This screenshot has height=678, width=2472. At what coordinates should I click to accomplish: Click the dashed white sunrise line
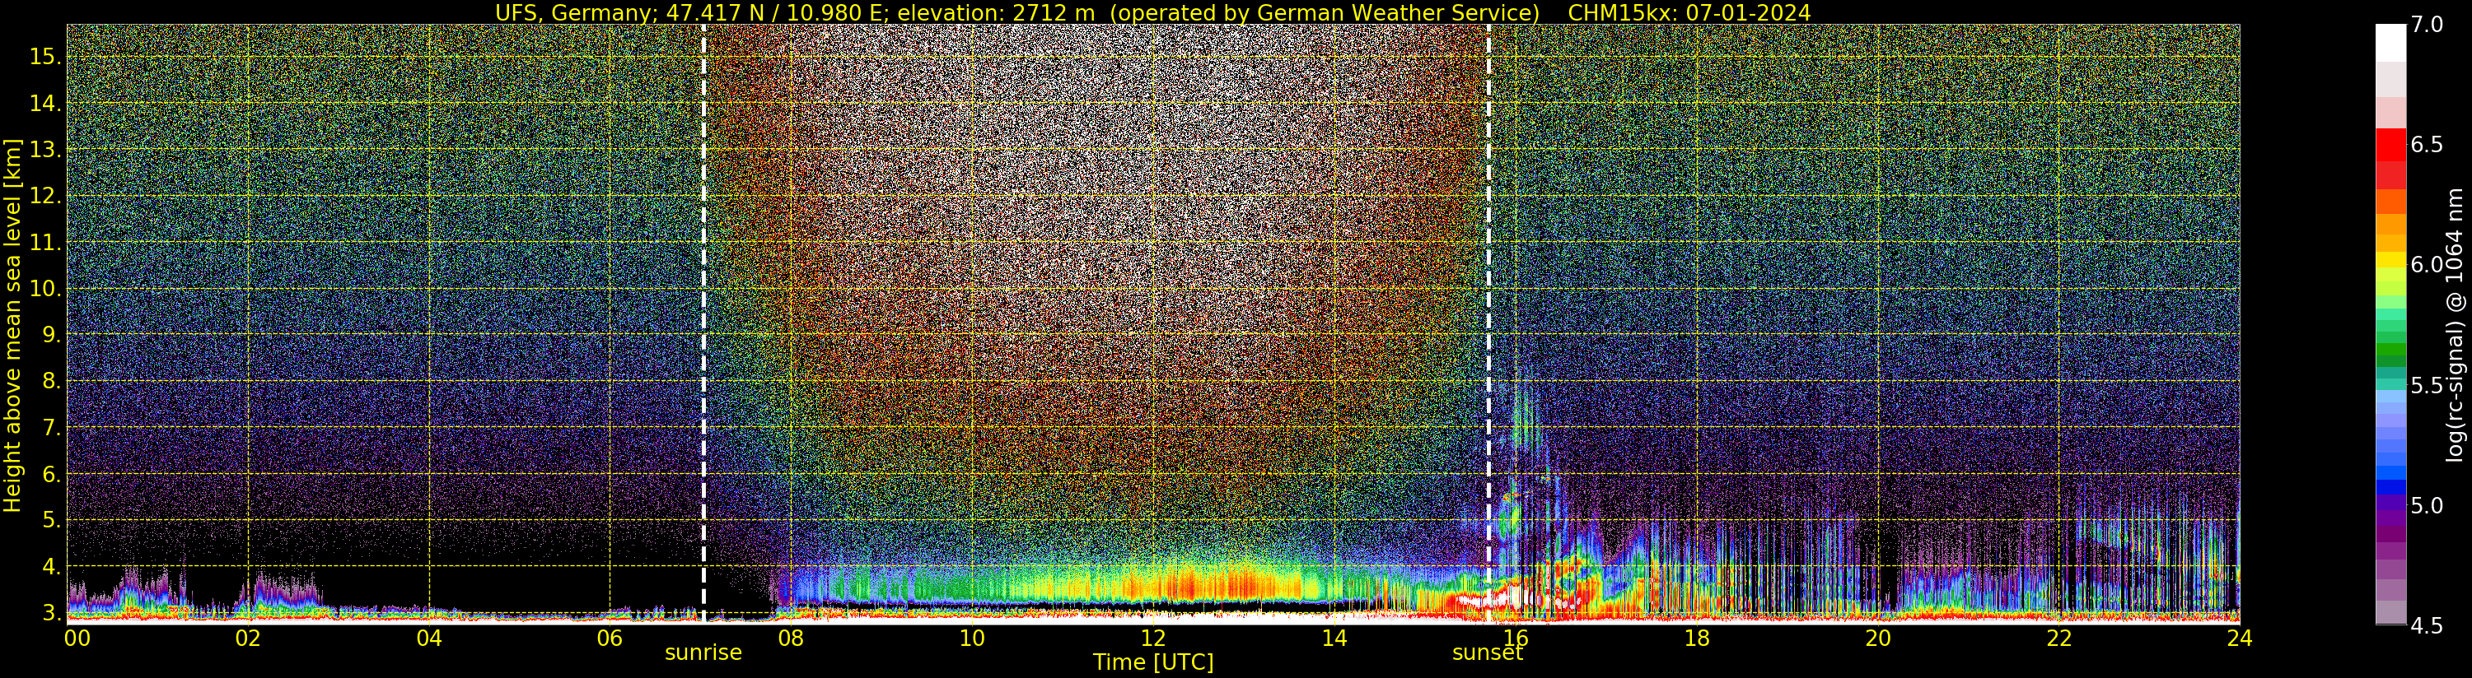[703, 324]
